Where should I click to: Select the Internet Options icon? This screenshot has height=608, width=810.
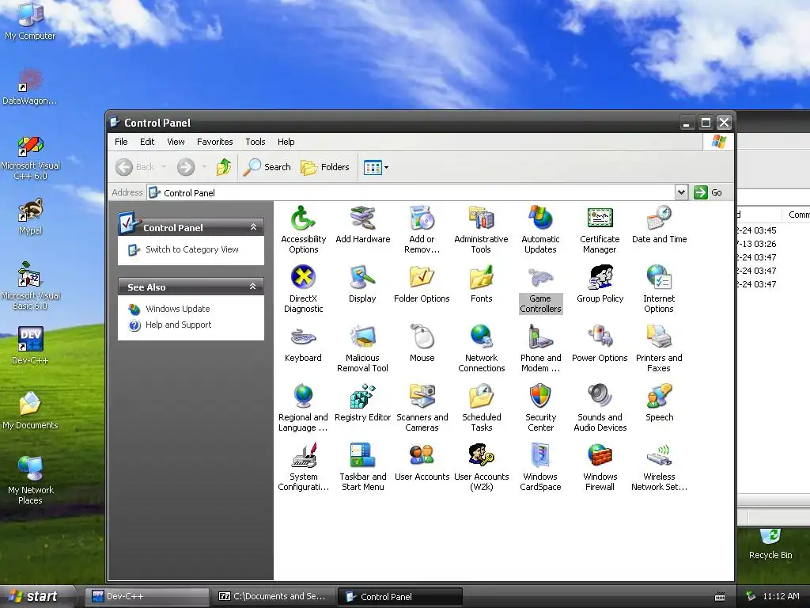coord(659,289)
